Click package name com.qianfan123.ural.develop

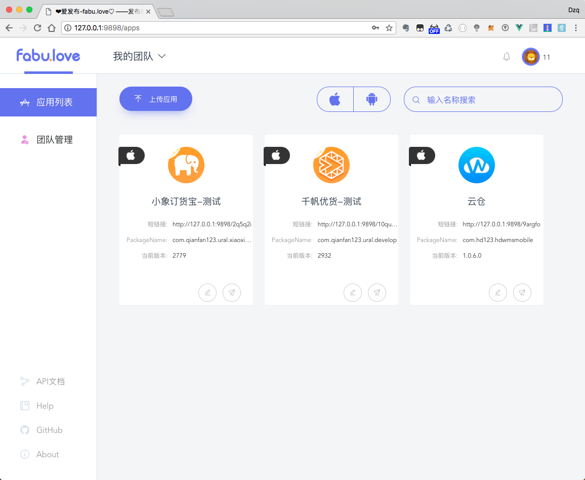tap(357, 240)
